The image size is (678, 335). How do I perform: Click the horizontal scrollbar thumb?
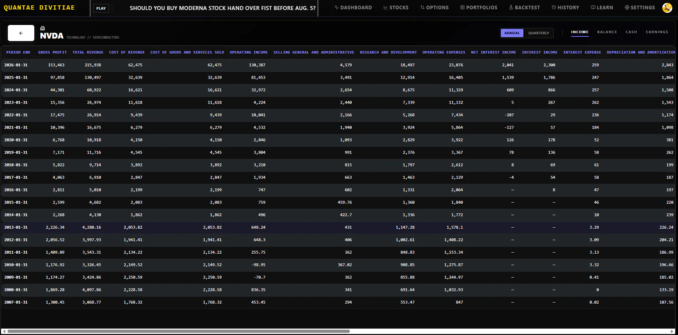pyautogui.click(x=179, y=331)
